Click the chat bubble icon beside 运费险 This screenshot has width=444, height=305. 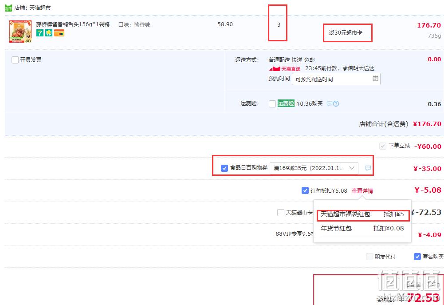point(329,104)
